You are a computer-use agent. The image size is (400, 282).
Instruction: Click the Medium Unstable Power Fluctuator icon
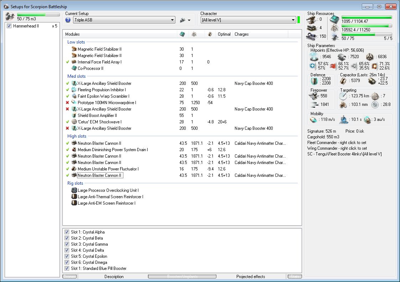point(74,169)
